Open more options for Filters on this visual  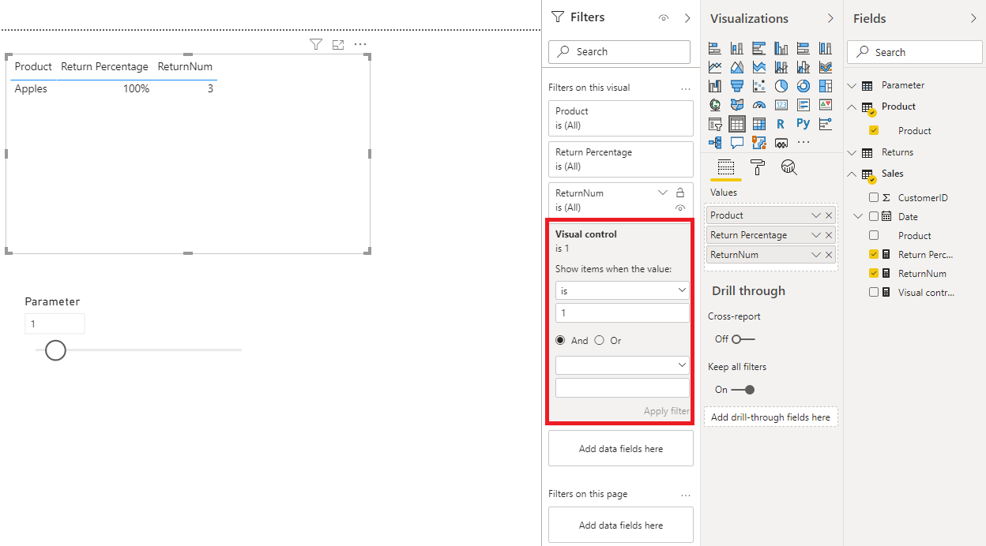[x=686, y=88]
